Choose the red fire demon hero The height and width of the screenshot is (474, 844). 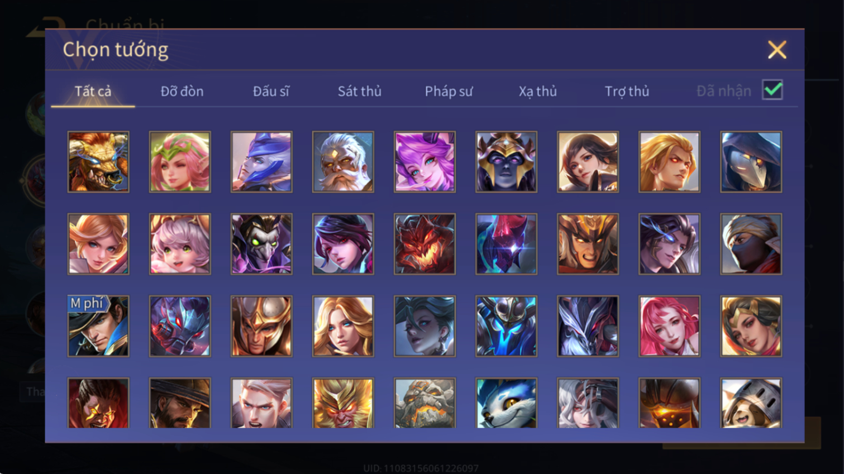(x=425, y=244)
